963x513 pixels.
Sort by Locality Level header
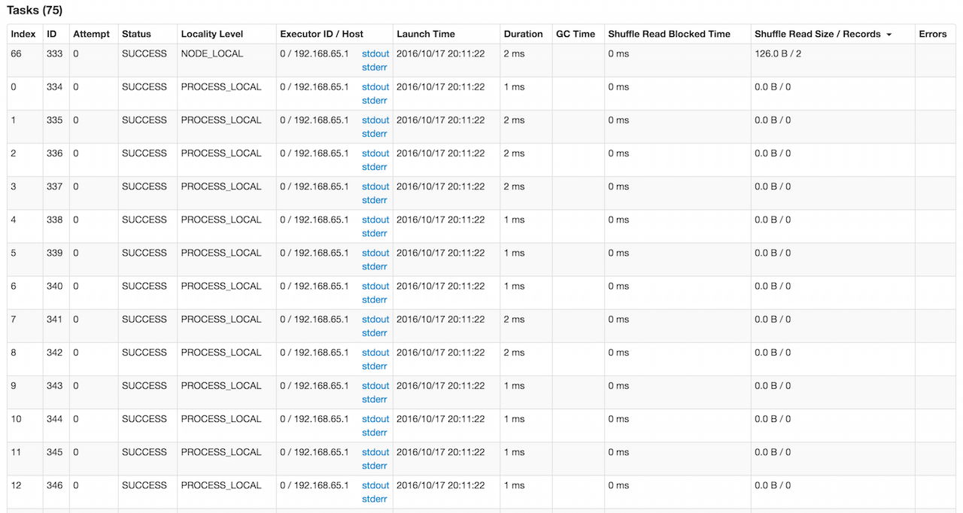tap(212, 34)
